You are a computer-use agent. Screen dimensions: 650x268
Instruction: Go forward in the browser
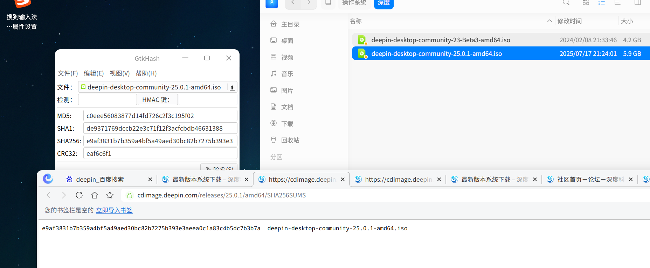[64, 195]
